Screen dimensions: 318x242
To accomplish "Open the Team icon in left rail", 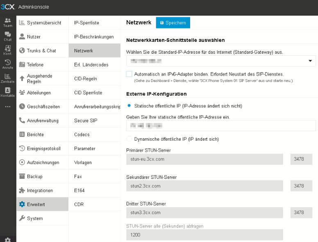I will point(8,22).
